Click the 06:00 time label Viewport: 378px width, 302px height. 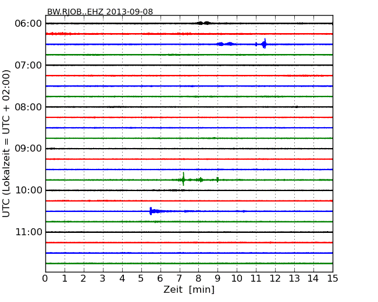tap(28, 24)
